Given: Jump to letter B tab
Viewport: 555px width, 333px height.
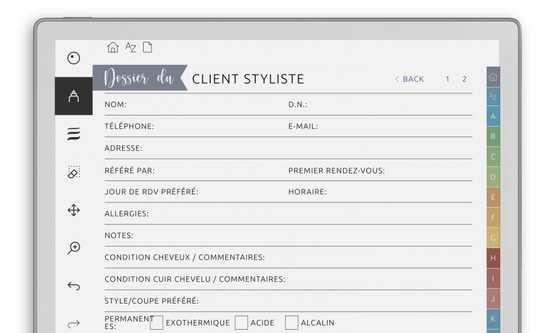Looking at the screenshot, I should click(493, 136).
